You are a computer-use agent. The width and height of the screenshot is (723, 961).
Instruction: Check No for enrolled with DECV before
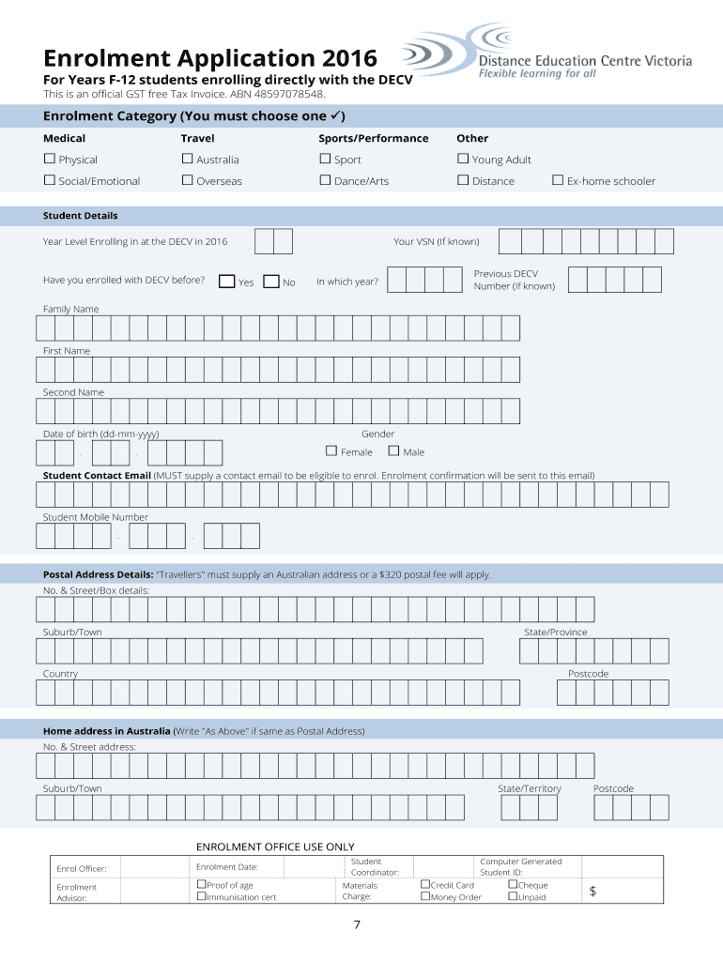(x=271, y=281)
